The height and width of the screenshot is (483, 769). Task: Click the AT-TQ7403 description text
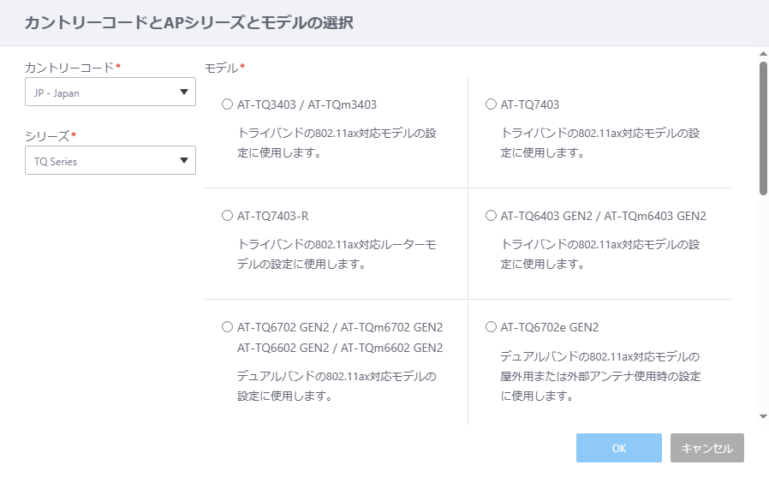(599, 143)
